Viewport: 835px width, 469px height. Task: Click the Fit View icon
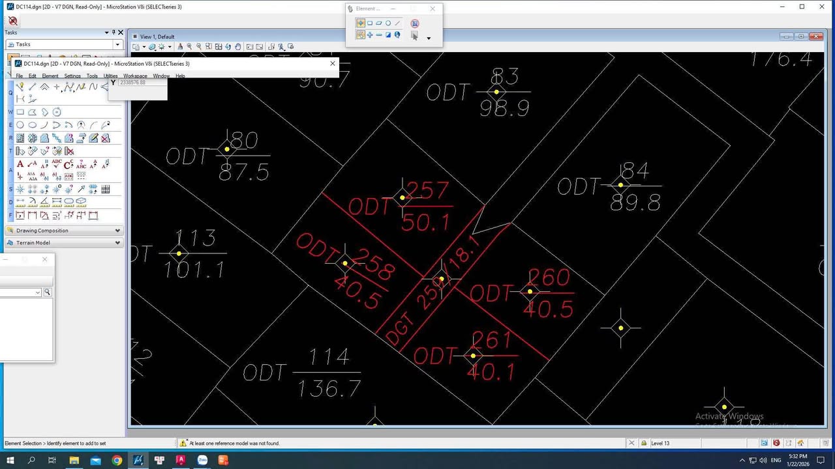[x=219, y=46]
